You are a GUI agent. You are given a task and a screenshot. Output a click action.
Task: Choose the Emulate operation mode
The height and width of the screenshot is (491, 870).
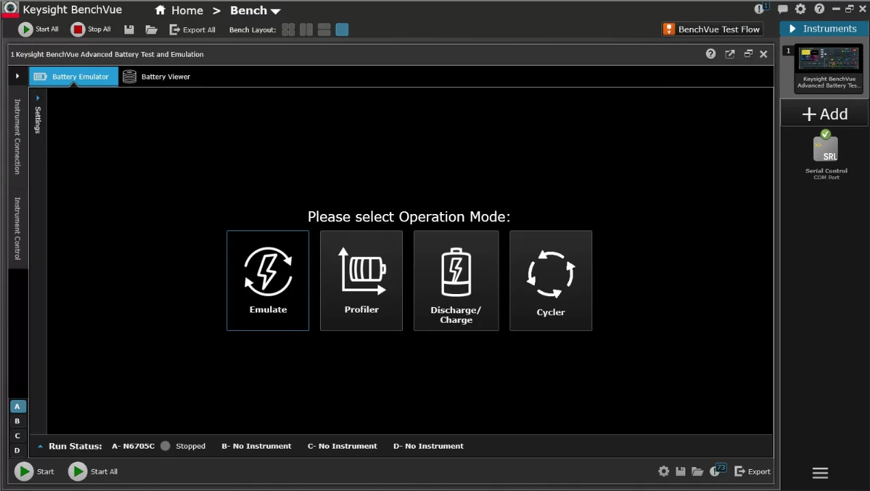267,280
